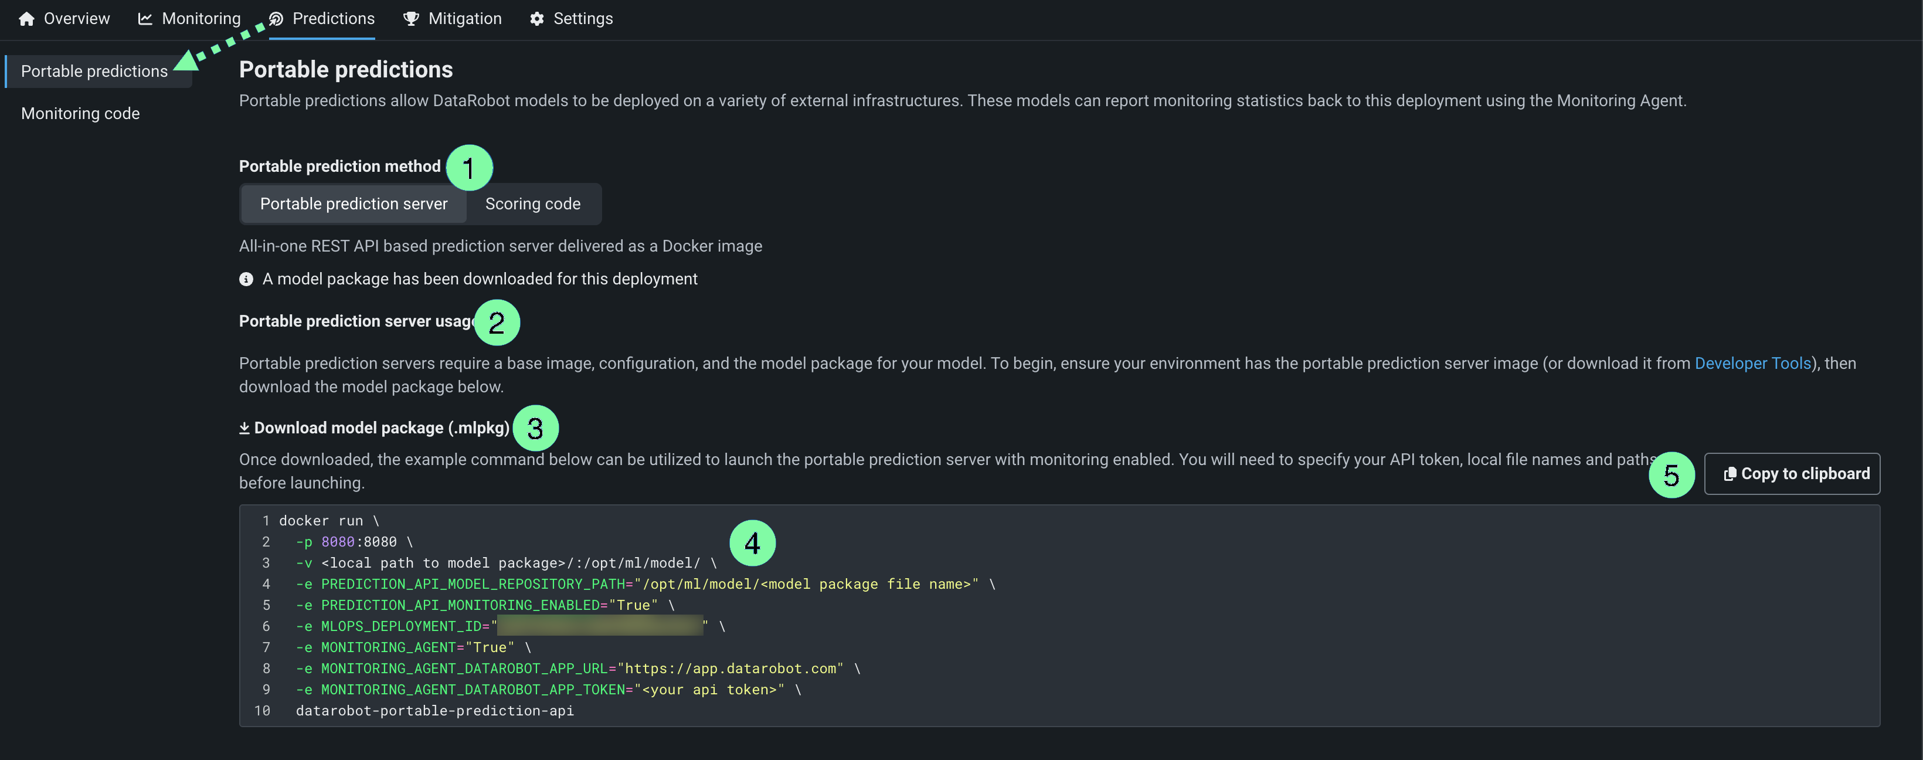The height and width of the screenshot is (760, 1923).
Task: Click the download arrow icon for model package
Action: 244,428
